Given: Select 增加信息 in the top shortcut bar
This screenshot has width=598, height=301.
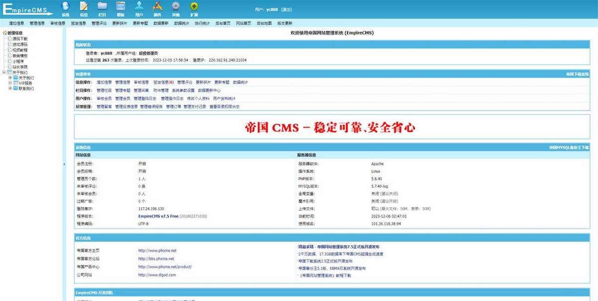Looking at the screenshot, I should click(16, 23).
